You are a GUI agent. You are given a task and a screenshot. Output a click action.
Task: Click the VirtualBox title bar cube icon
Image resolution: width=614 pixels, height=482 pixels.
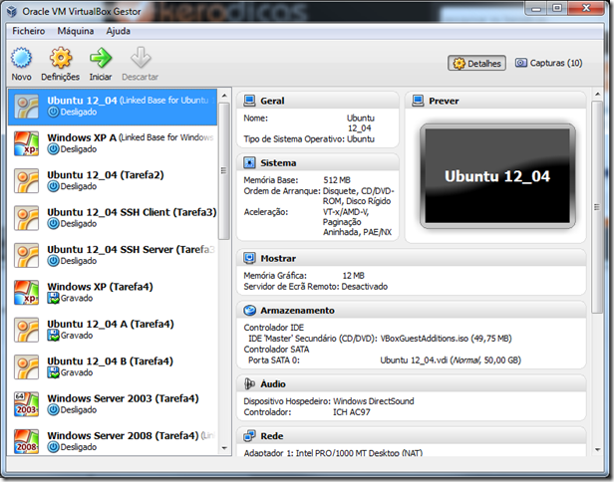(12, 11)
